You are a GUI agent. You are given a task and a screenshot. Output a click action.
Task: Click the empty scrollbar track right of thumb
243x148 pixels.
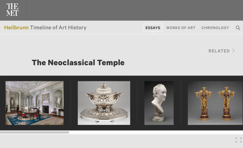click(x=156, y=132)
